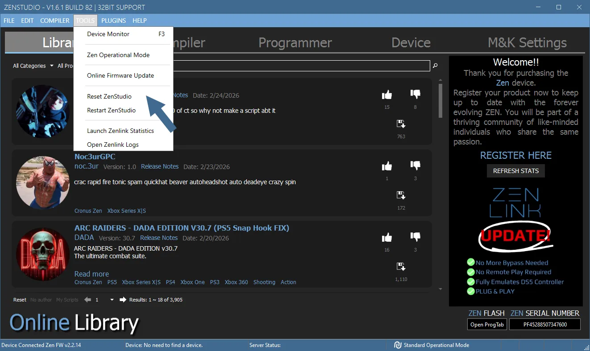Thumbs up the ARC RAIDERS DADA EDITION script
Screen dimensions: 590x351
pyautogui.click(x=387, y=238)
